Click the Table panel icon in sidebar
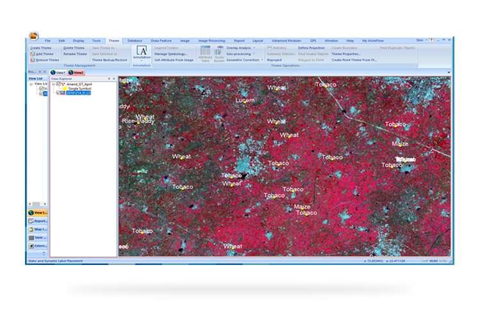 click(31, 237)
